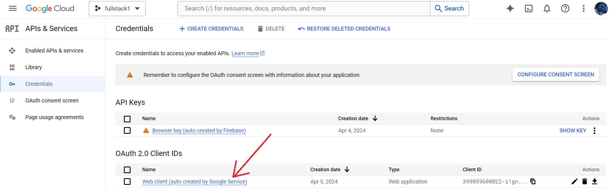Sort API Keys by Creation date arrow
The image size is (609, 189).
coord(375,119)
